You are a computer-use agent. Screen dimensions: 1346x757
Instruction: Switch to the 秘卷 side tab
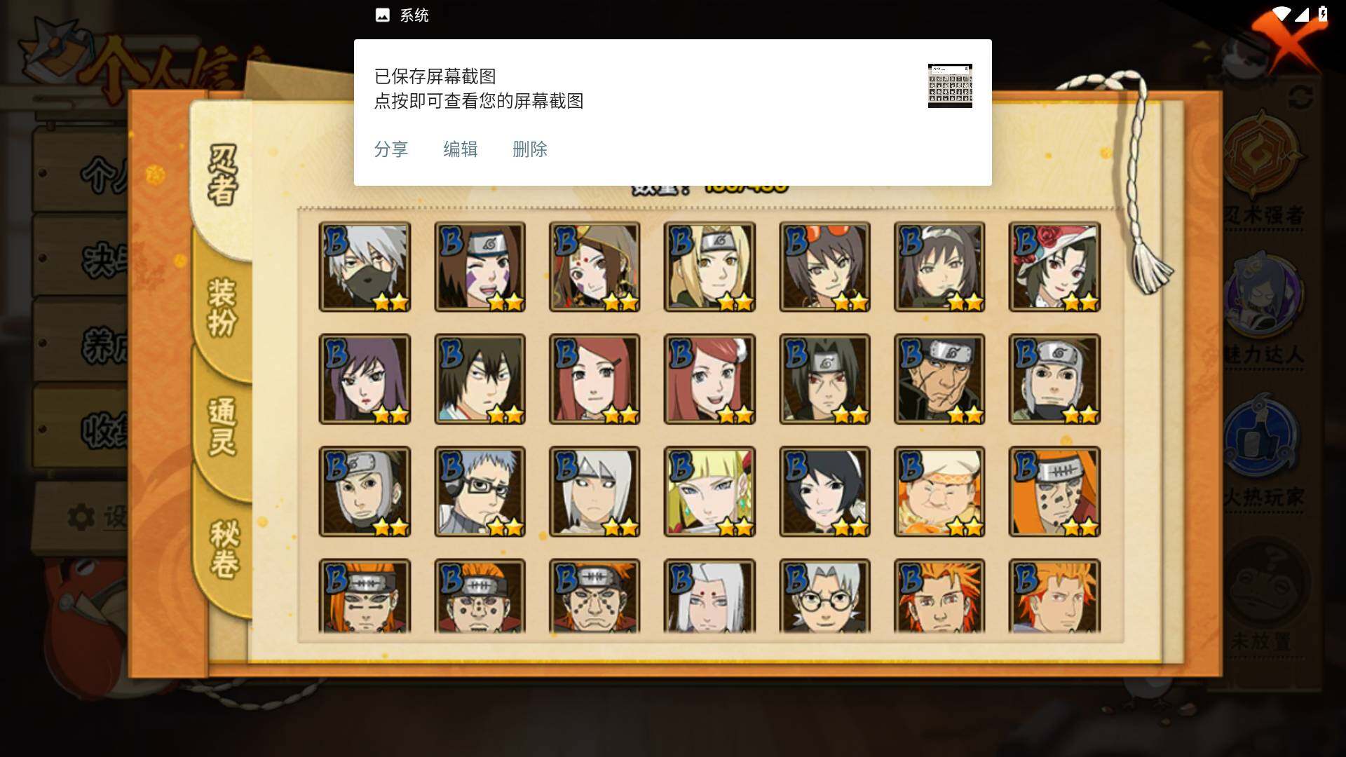pos(224,548)
